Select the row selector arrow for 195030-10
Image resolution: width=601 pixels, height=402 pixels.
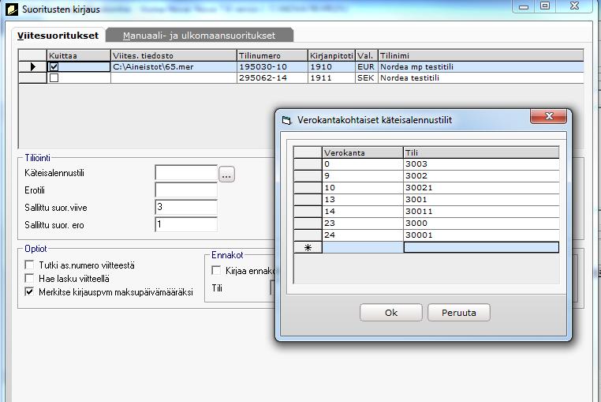tap(32, 67)
